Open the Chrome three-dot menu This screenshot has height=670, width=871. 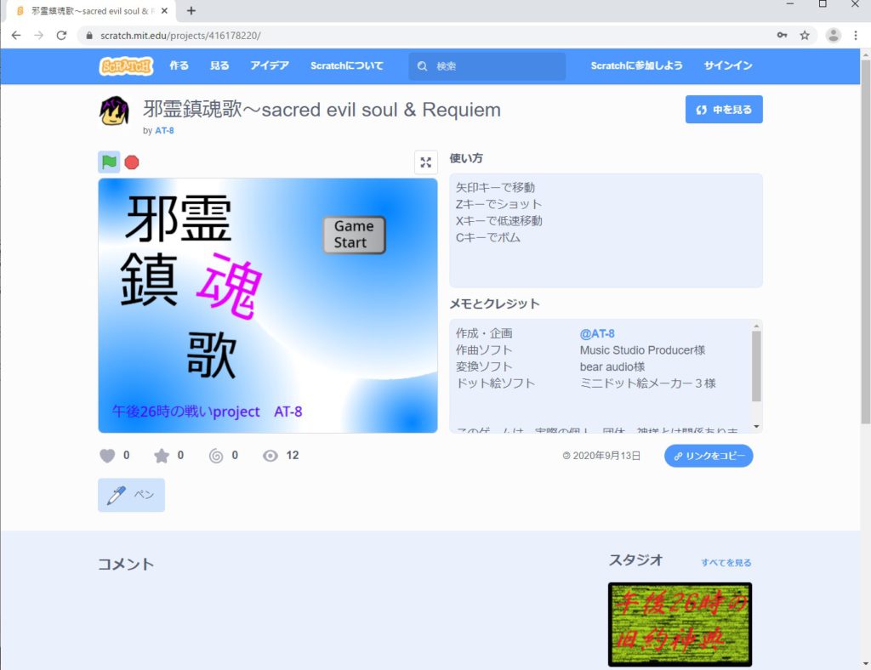856,35
